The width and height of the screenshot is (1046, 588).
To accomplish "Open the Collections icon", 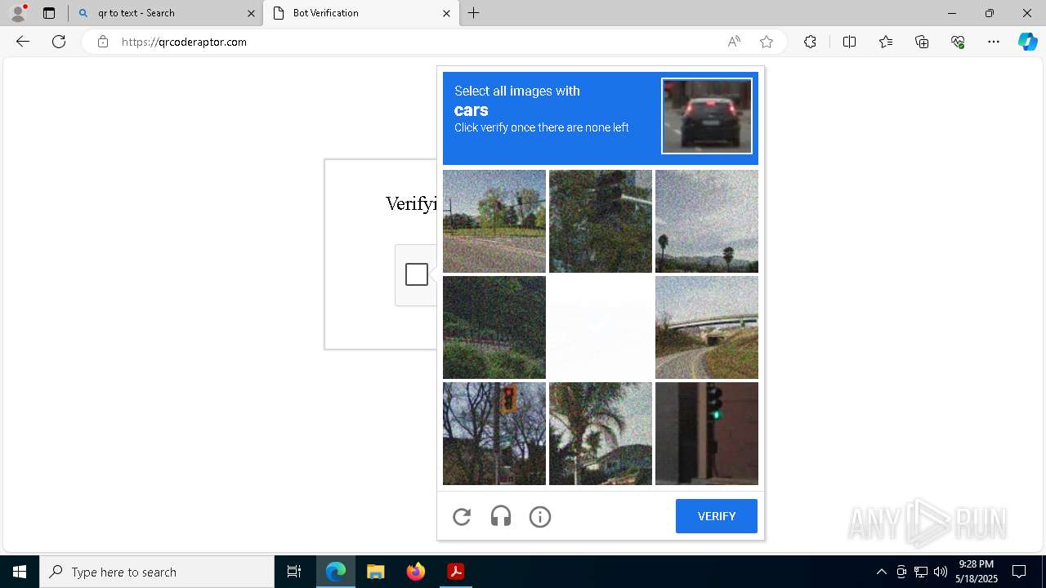I will [922, 42].
